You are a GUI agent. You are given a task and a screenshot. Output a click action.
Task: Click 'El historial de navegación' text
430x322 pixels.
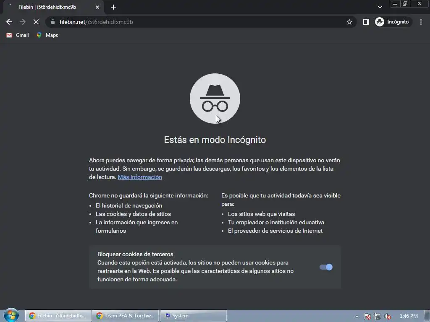pyautogui.click(x=129, y=205)
